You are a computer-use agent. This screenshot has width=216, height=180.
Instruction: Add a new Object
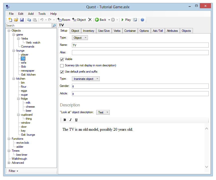pos(79,20)
